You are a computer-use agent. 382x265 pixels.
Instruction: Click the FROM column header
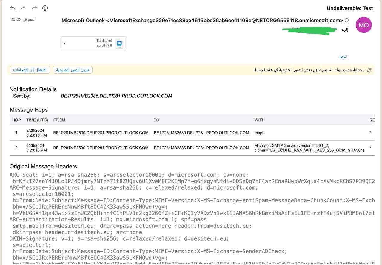59,120
